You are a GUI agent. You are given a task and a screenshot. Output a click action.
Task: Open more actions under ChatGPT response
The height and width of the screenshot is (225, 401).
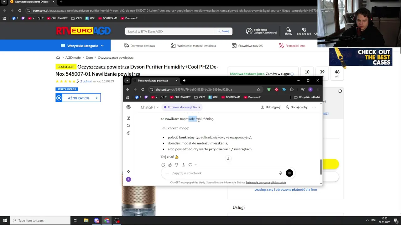(197, 165)
